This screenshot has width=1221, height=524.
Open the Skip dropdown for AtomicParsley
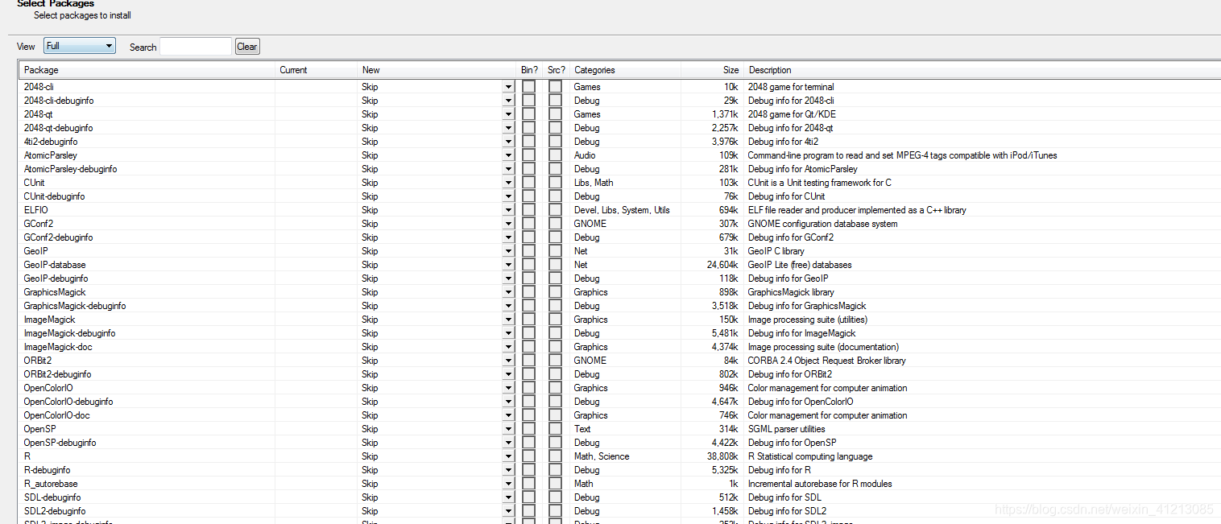coord(508,155)
